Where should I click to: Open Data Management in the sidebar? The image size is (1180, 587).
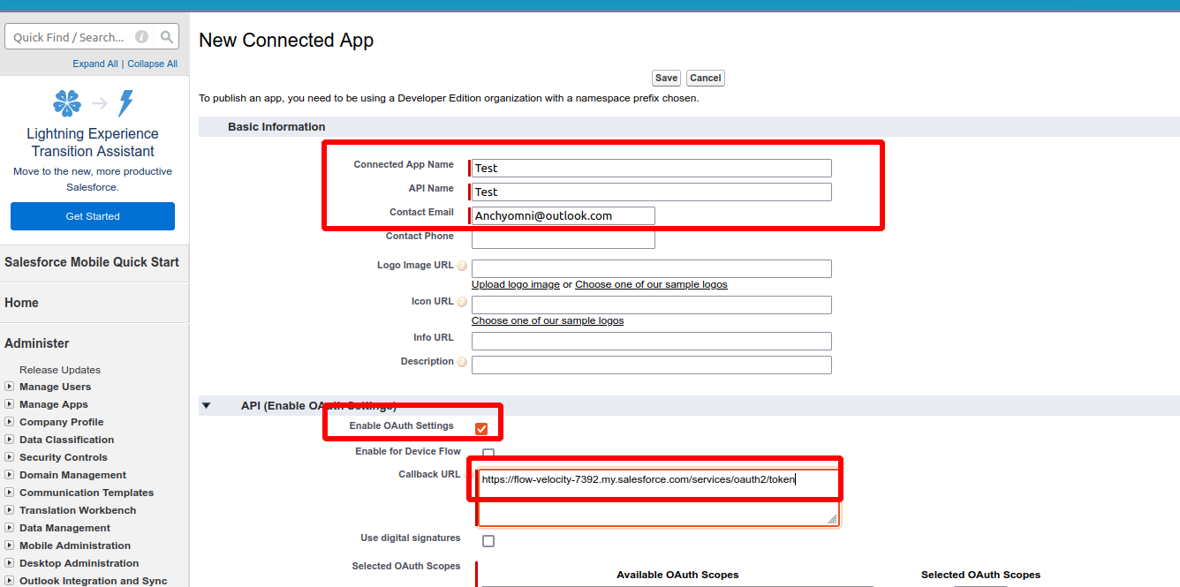coord(65,528)
